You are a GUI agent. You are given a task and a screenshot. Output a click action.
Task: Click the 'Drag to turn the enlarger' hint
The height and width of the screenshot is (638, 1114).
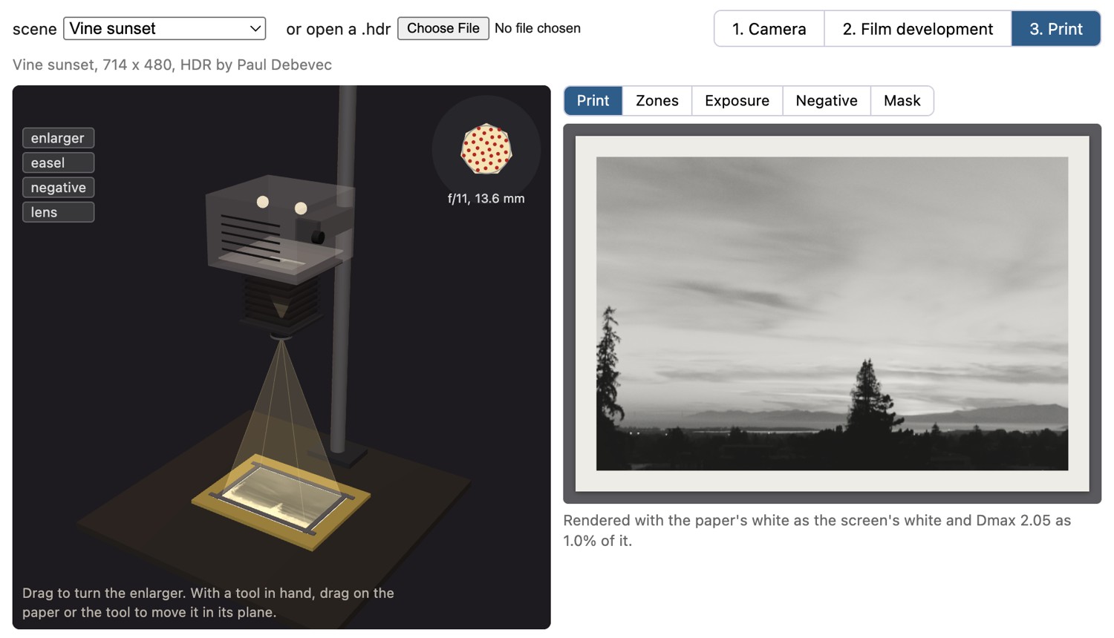[x=208, y=602]
